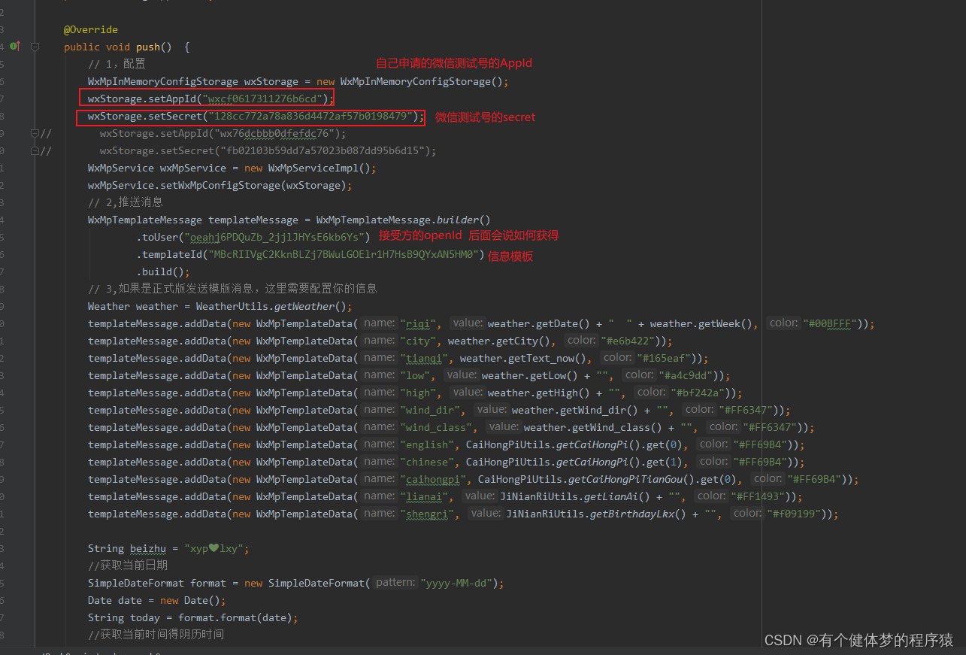Screen dimensions: 966x655
Task: Click the "xyp💚lxy" string literal
Action: click(213, 548)
